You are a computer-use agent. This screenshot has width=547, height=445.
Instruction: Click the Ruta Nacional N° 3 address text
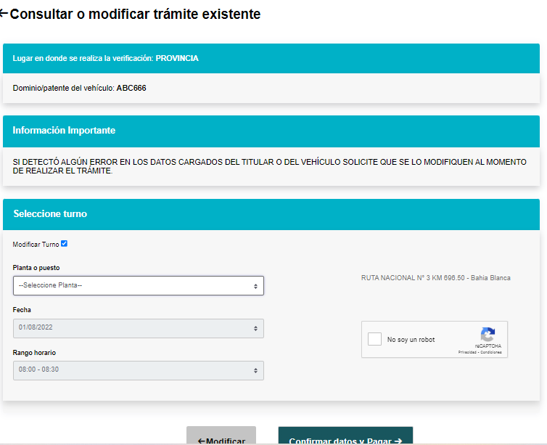point(436,278)
